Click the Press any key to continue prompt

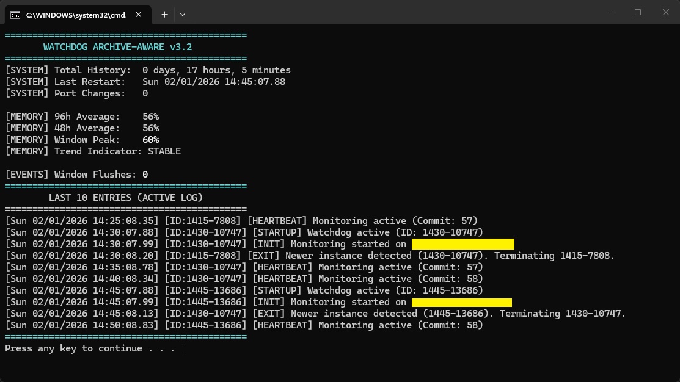[x=90, y=348]
